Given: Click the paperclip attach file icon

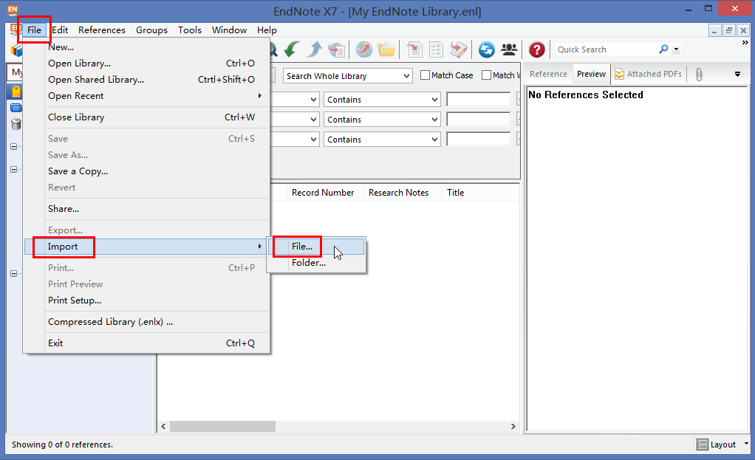Looking at the screenshot, I should click(699, 74).
